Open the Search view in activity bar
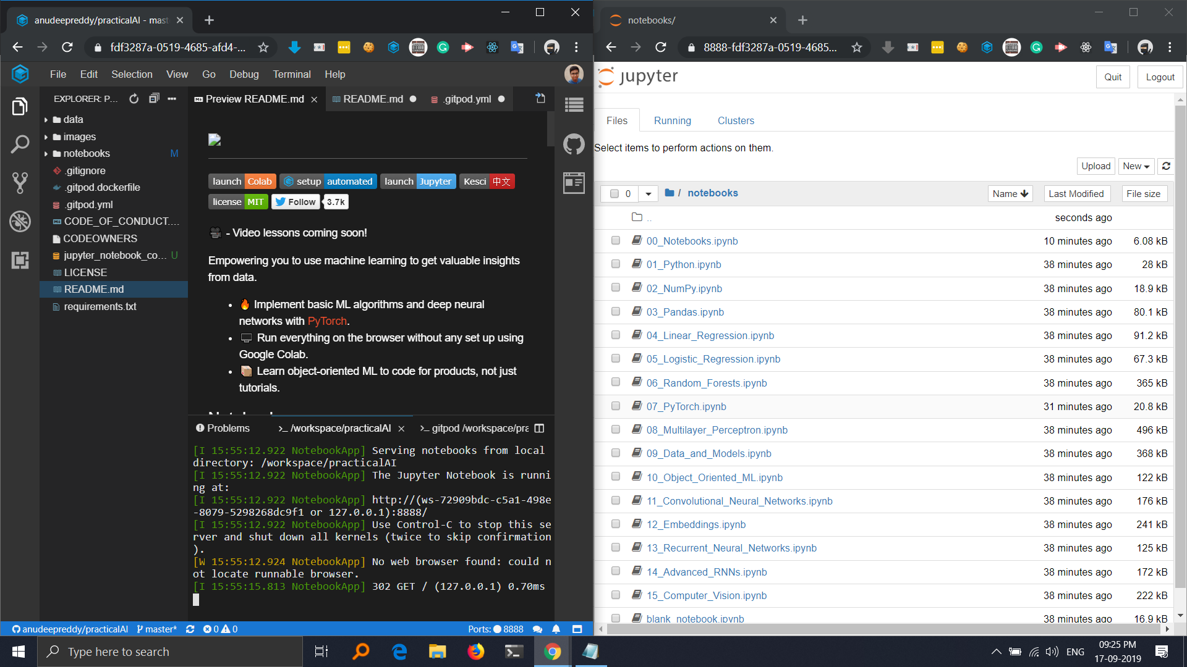This screenshot has width=1187, height=667. tap(20, 145)
